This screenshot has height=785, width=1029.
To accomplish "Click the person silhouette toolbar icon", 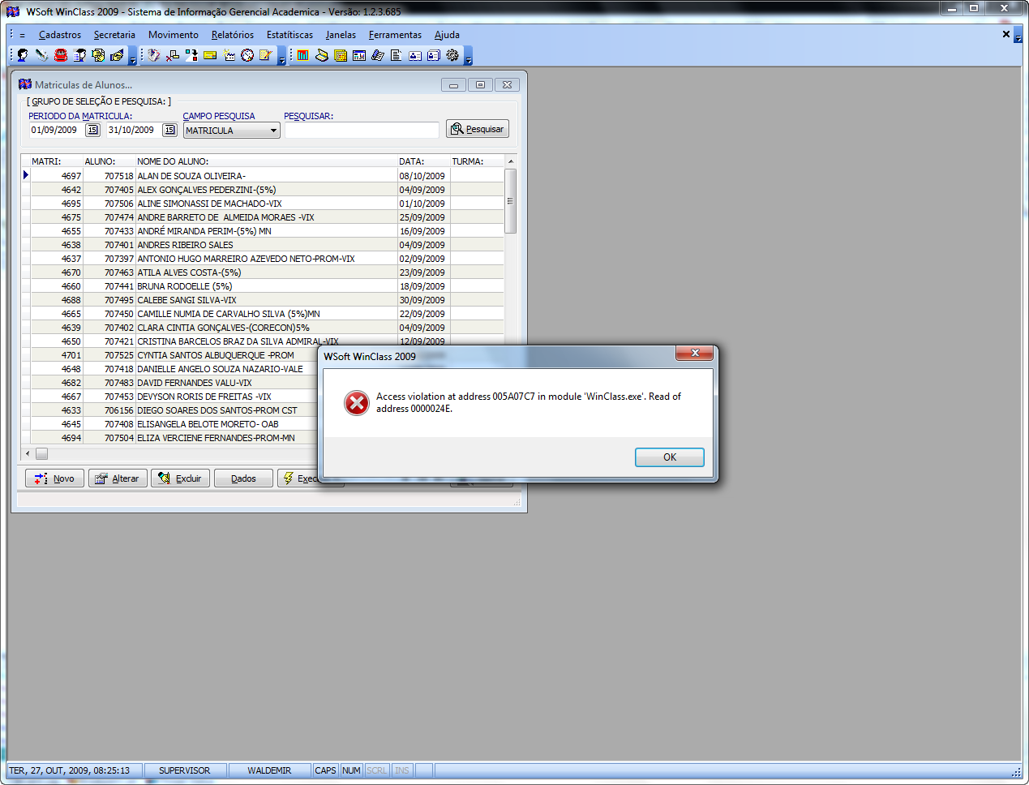I will click(x=23, y=55).
